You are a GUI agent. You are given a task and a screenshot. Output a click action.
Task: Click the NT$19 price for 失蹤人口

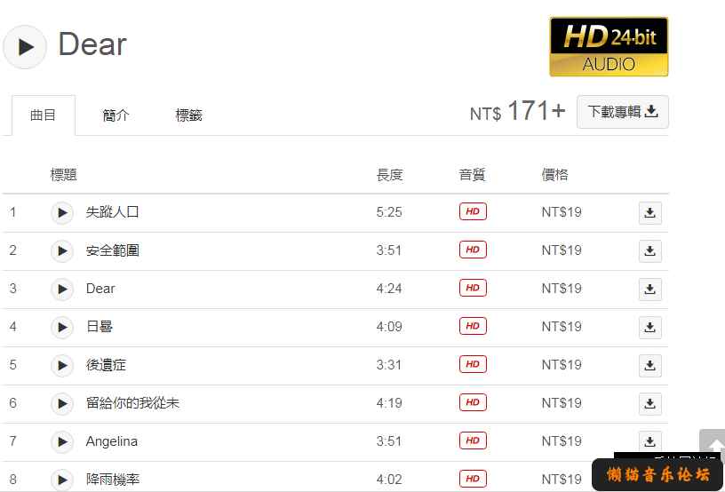(x=562, y=212)
